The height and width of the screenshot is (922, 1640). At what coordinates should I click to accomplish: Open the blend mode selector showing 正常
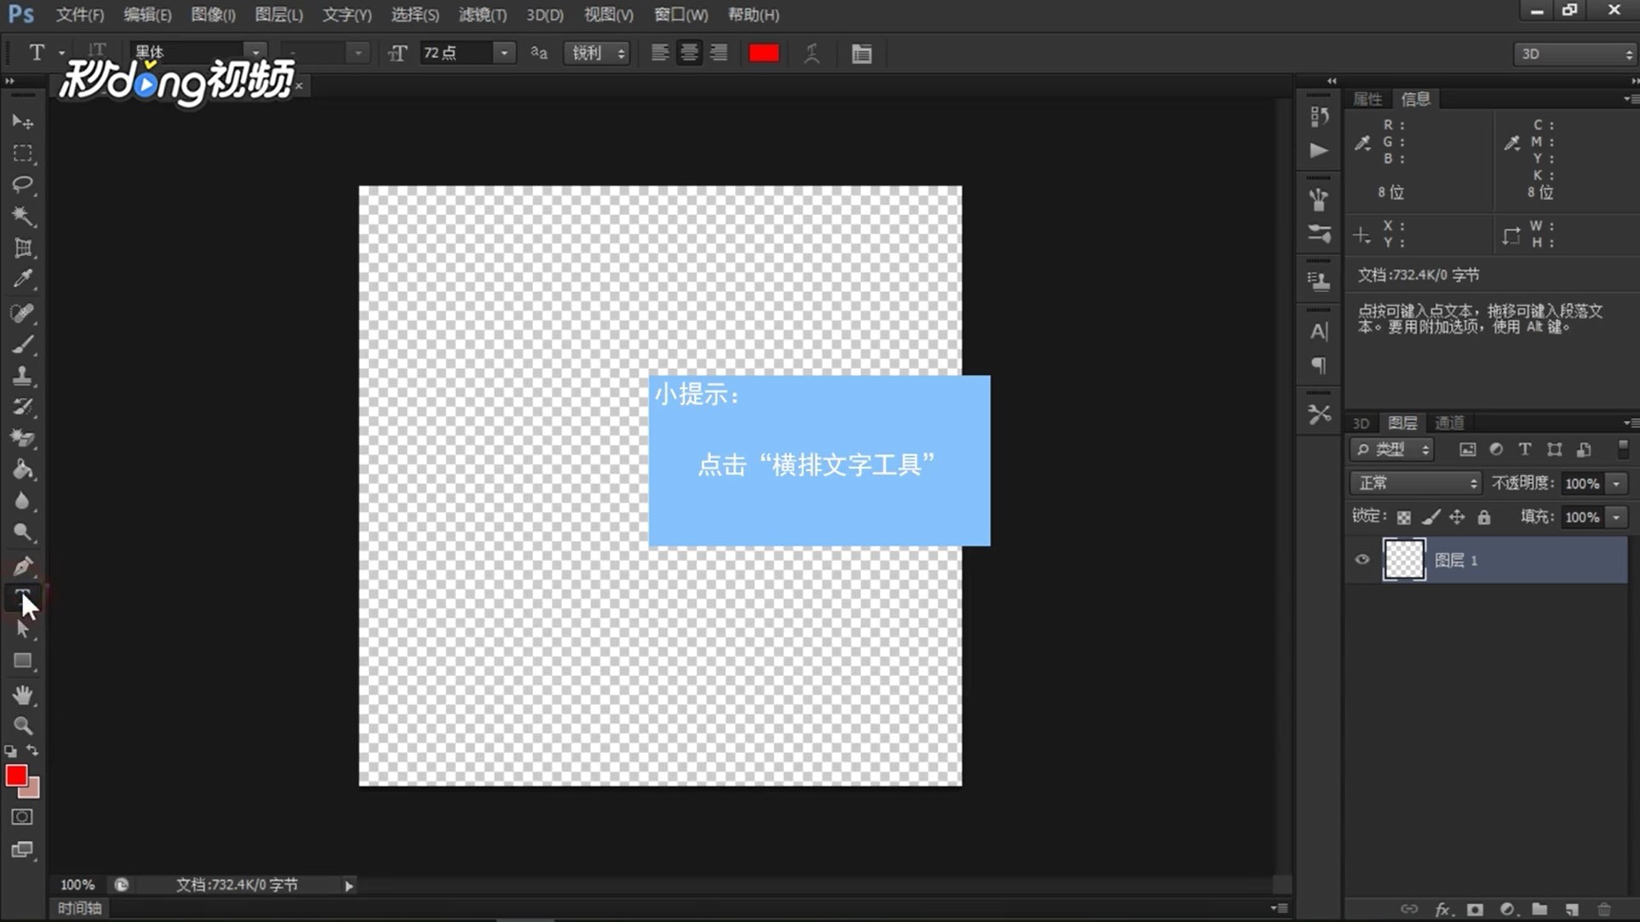coord(1414,482)
